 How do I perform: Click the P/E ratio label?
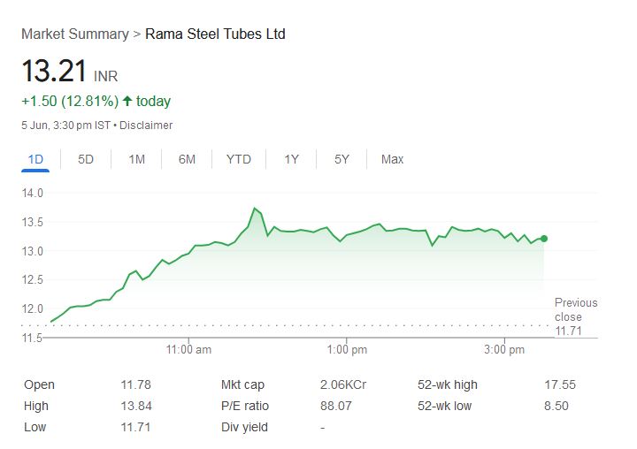point(244,406)
